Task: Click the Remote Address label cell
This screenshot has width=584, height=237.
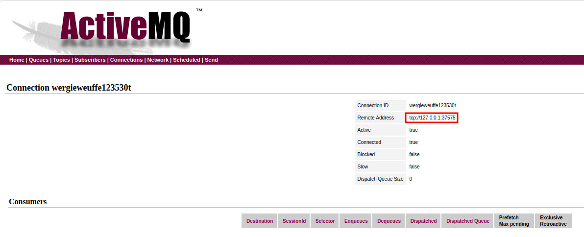Action: click(381, 118)
